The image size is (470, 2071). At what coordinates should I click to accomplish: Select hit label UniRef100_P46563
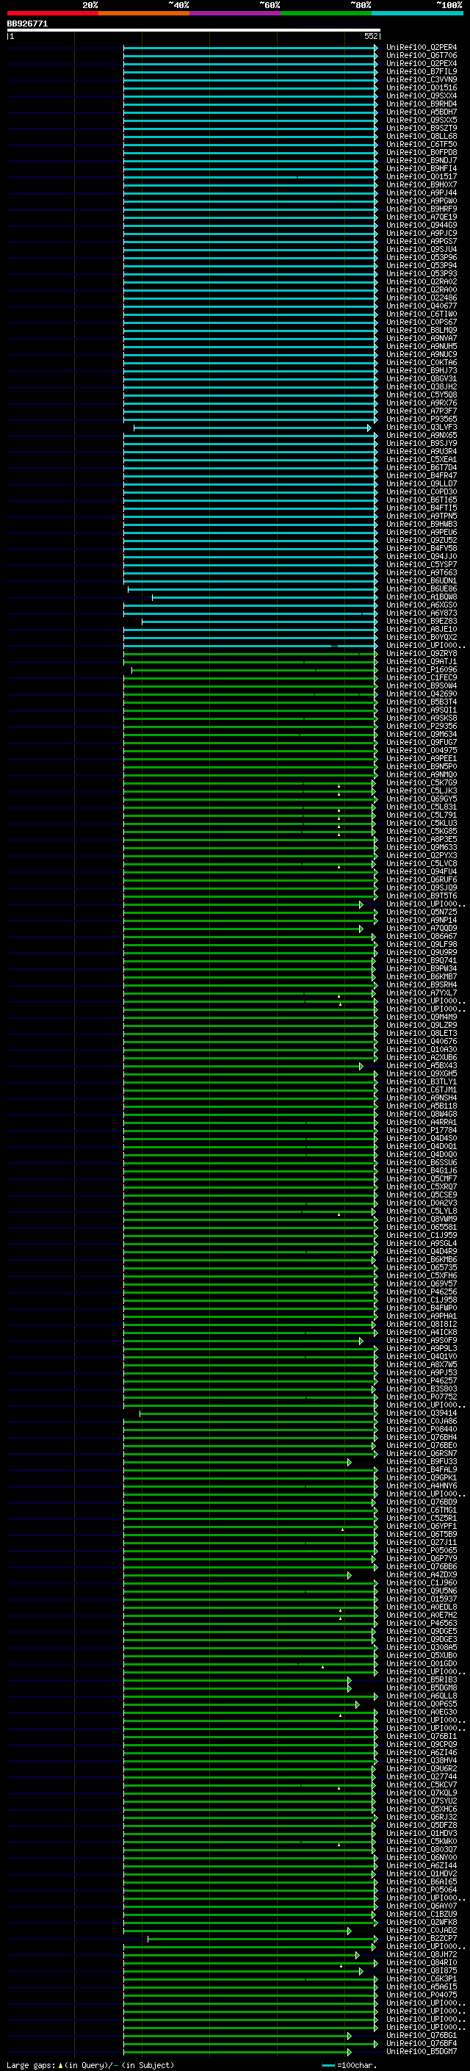pyautogui.click(x=422, y=1623)
